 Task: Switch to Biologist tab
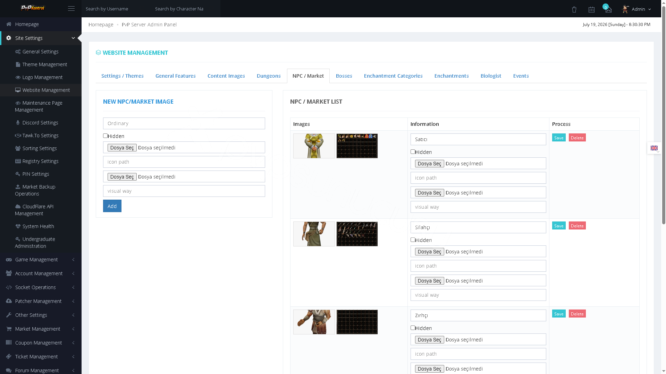(x=491, y=76)
